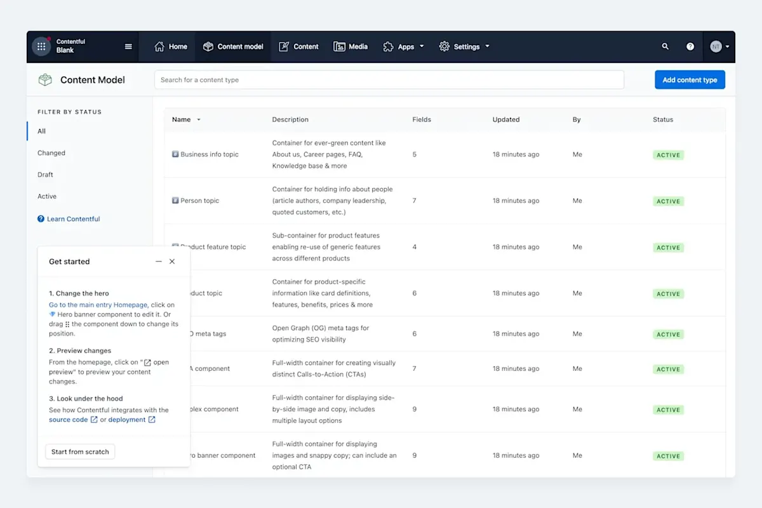Click the Content model cube icon
The height and width of the screenshot is (508, 762).
tap(208, 46)
